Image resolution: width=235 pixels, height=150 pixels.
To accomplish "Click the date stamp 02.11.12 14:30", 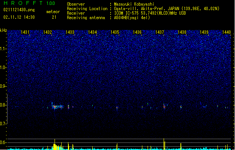I will 19,17.
